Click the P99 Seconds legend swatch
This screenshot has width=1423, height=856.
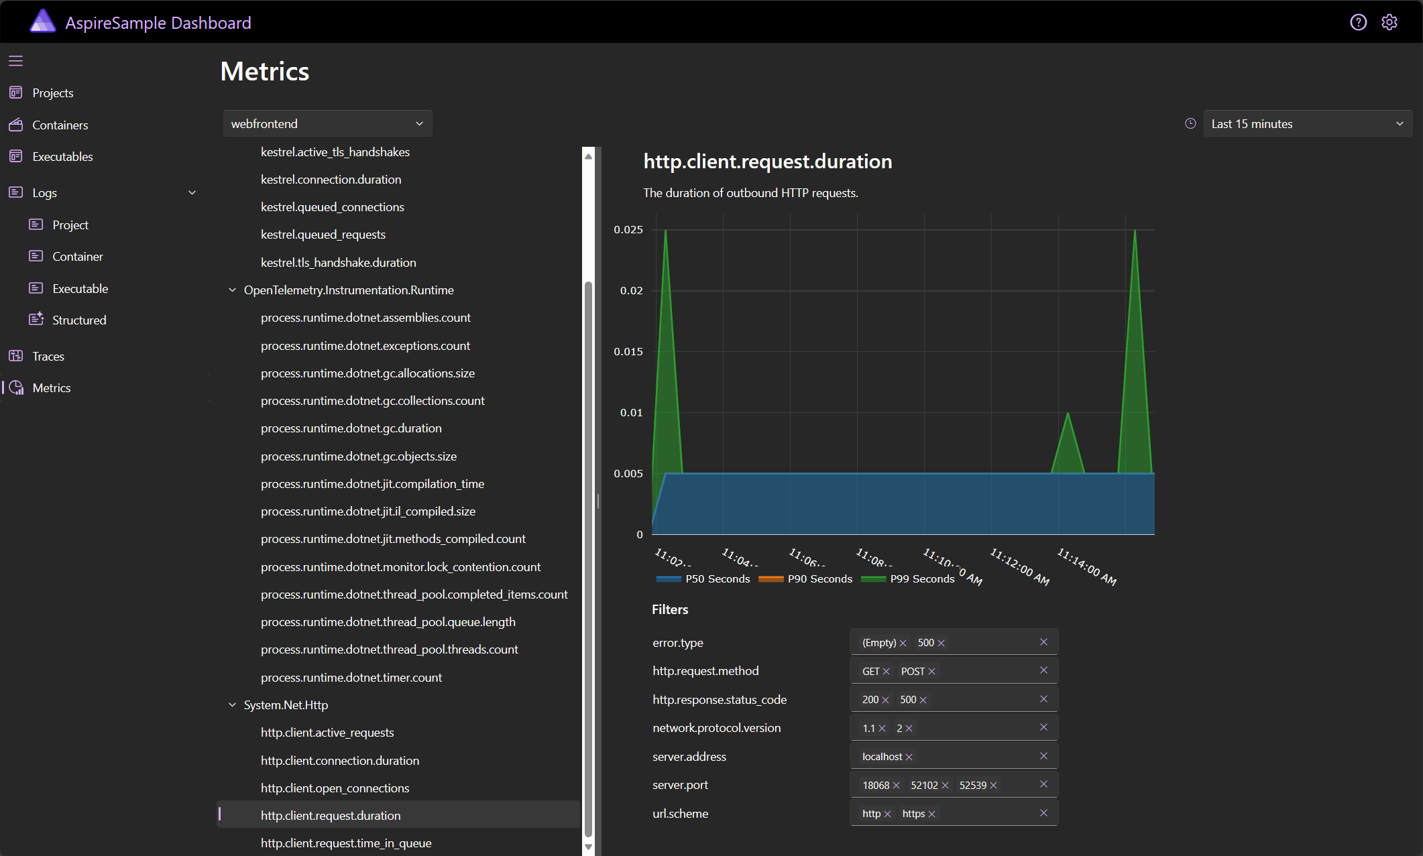click(x=872, y=578)
